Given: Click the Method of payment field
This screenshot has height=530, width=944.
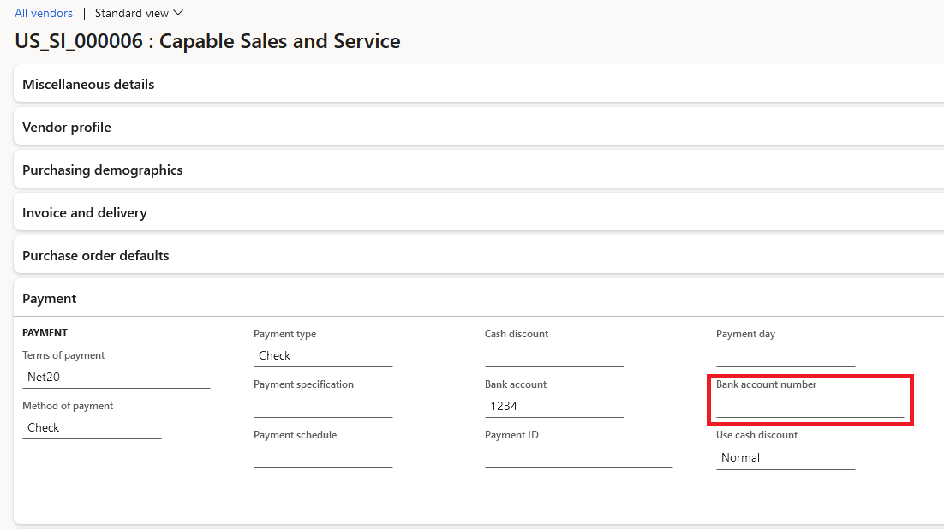Looking at the screenshot, I should 92,428.
